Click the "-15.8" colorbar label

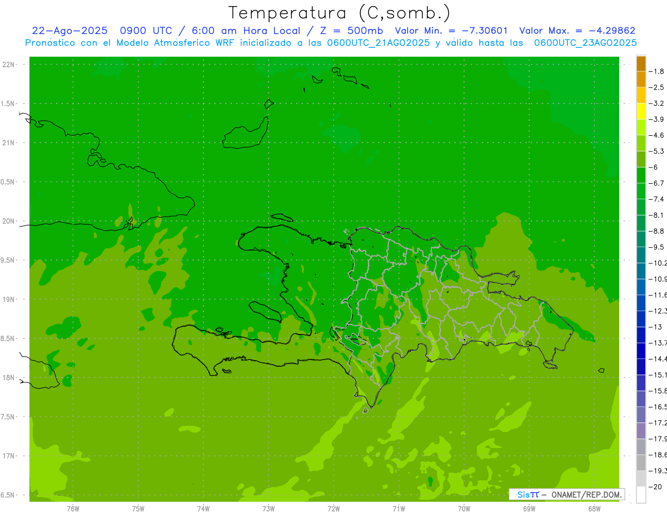[x=658, y=391]
